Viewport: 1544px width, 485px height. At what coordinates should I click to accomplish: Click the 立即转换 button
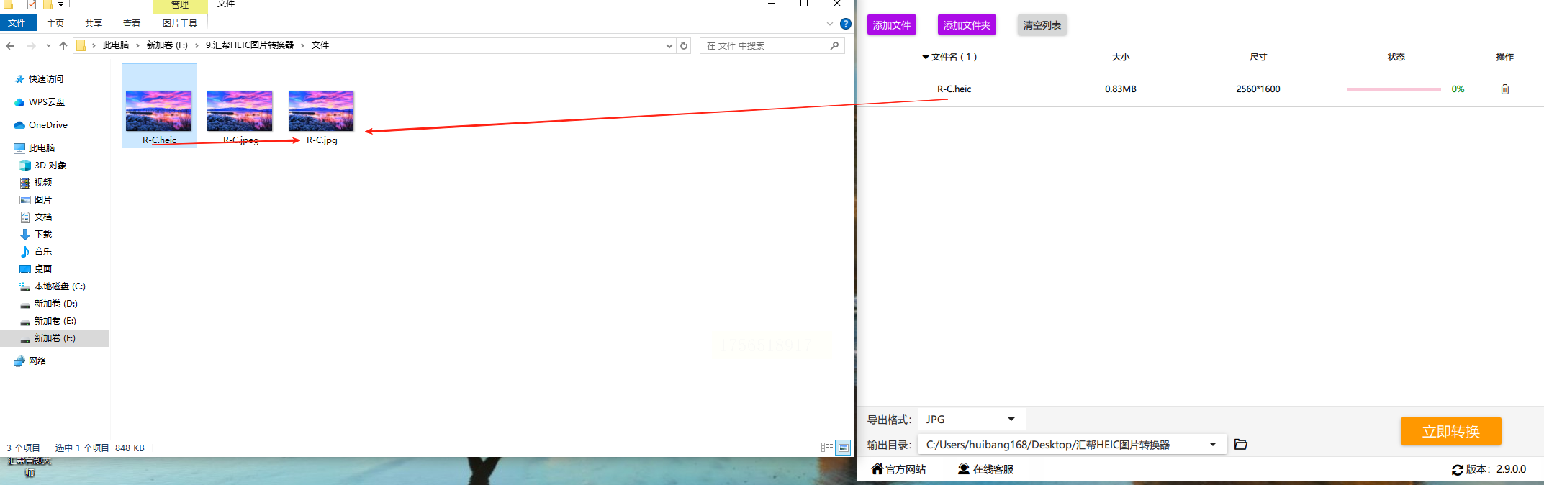pos(1451,431)
